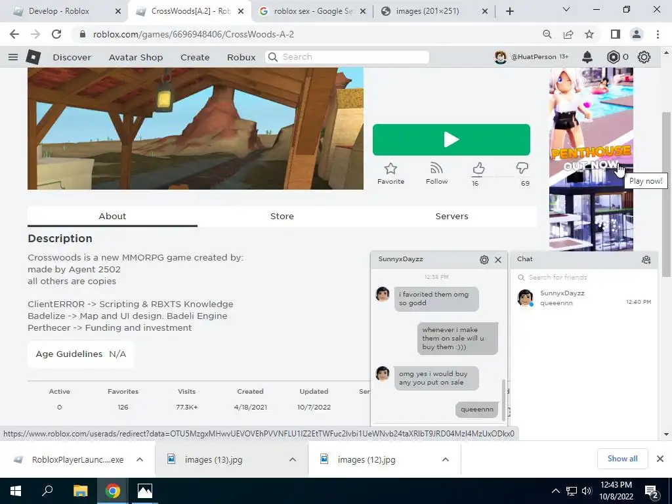This screenshot has width=672, height=504.
Task: Show all downloads
Action: point(622,459)
